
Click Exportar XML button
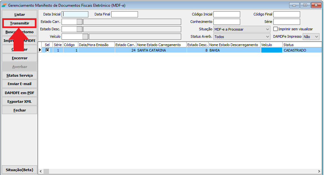tap(19, 102)
